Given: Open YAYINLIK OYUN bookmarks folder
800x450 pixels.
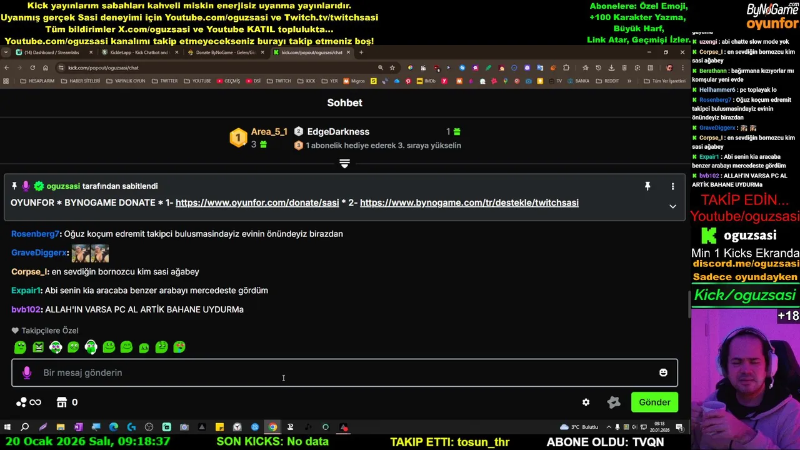Looking at the screenshot, I should pos(126,81).
